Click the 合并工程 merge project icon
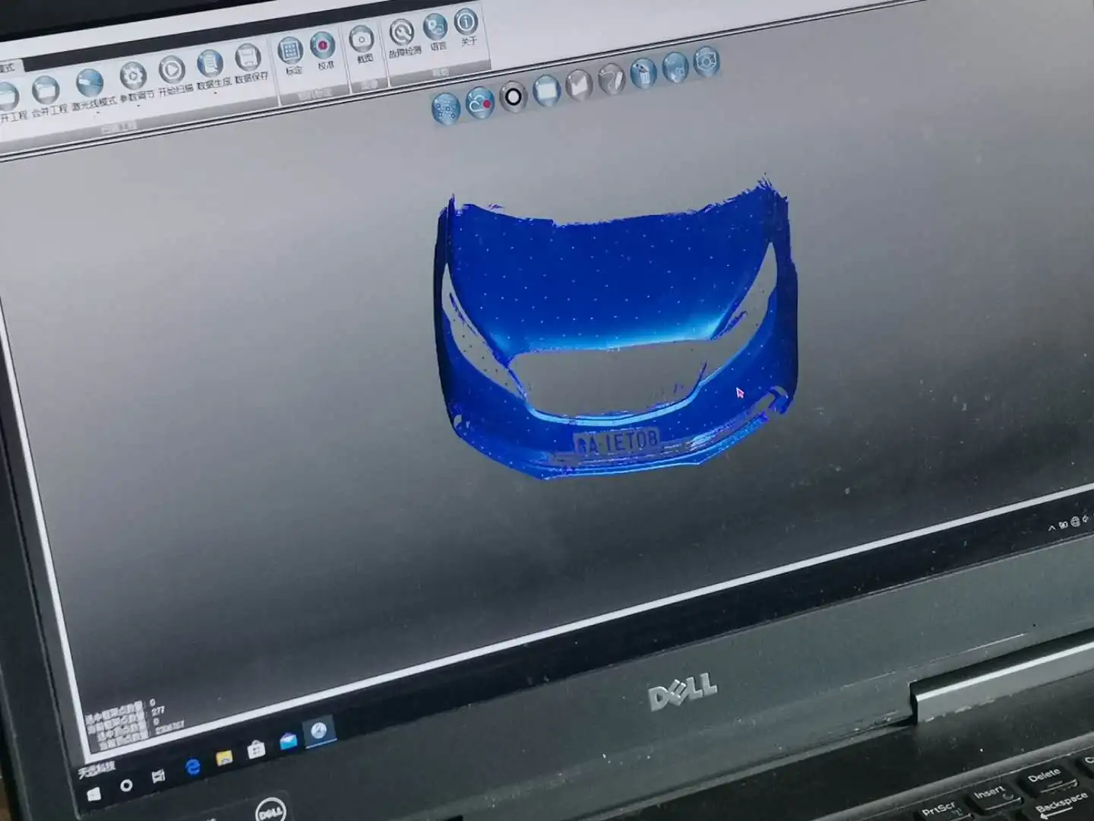This screenshot has width=1094, height=821. click(x=45, y=93)
